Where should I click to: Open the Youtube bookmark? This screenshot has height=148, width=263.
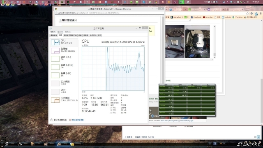(208, 17)
